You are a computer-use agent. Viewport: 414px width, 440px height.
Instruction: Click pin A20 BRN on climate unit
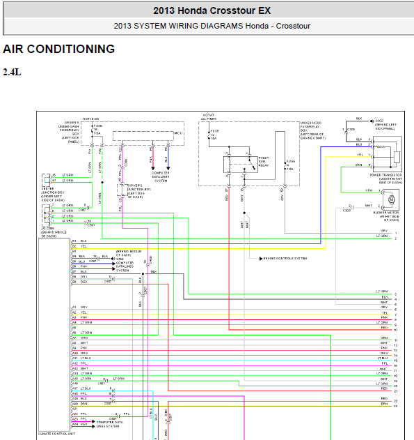tap(80, 404)
